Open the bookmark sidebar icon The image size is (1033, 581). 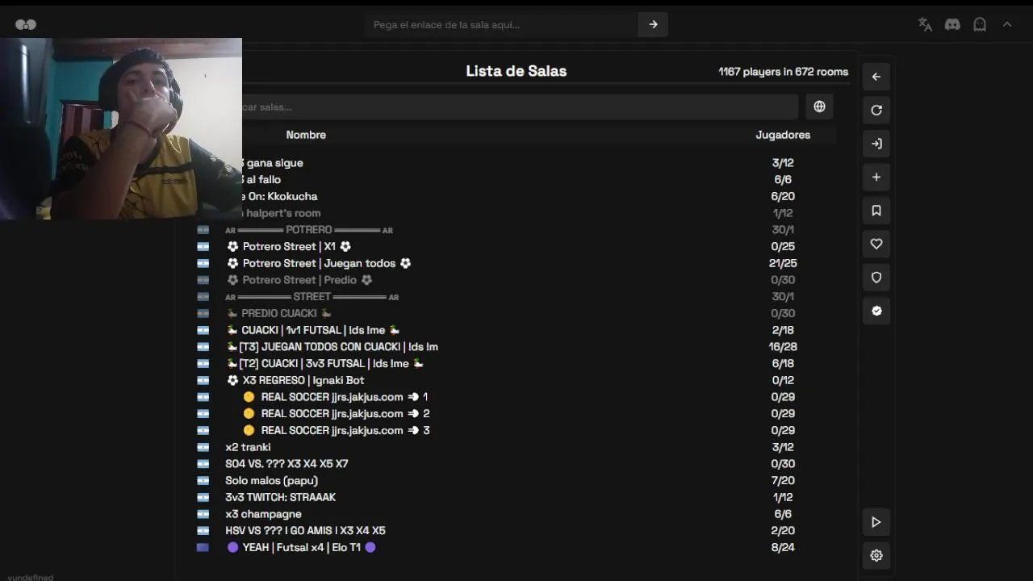click(876, 211)
